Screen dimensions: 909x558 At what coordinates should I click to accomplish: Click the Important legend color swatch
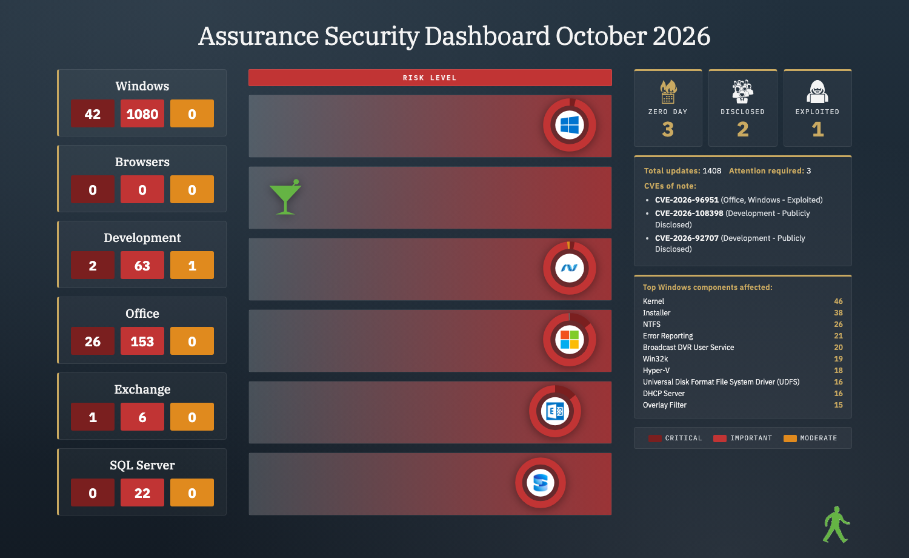720,439
